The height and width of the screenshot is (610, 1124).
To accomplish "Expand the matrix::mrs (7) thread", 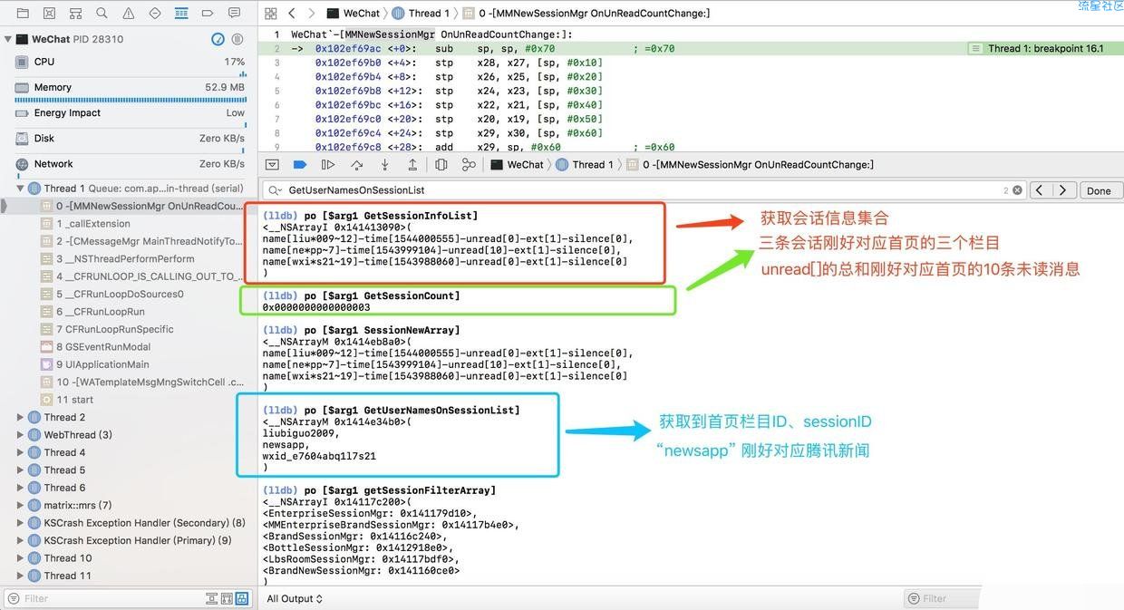I will 21,505.
